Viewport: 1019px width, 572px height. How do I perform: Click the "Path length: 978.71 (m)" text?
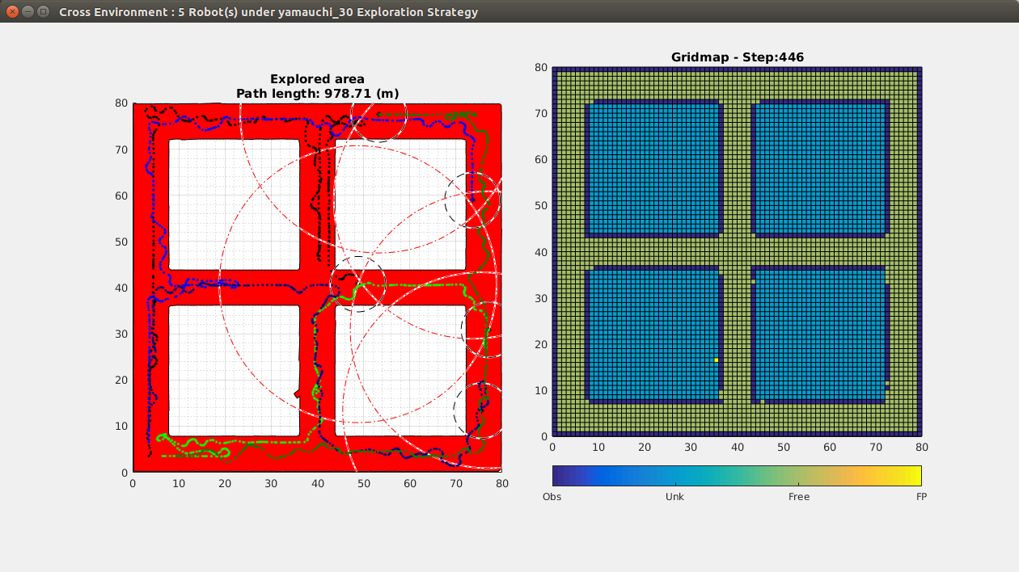[x=317, y=94]
